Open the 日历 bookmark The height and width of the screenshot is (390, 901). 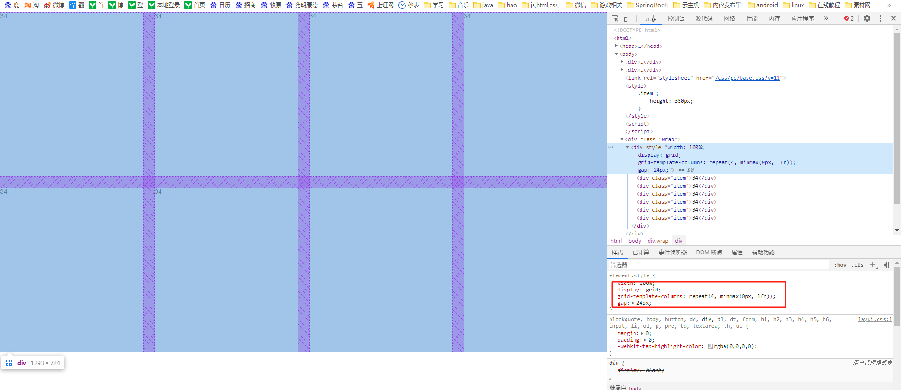coord(220,5)
